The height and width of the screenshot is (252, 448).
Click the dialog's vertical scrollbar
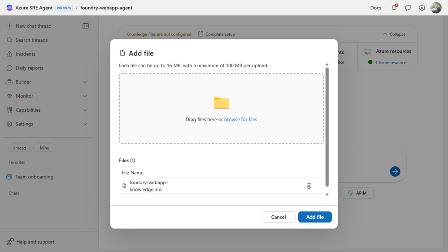click(x=327, y=126)
